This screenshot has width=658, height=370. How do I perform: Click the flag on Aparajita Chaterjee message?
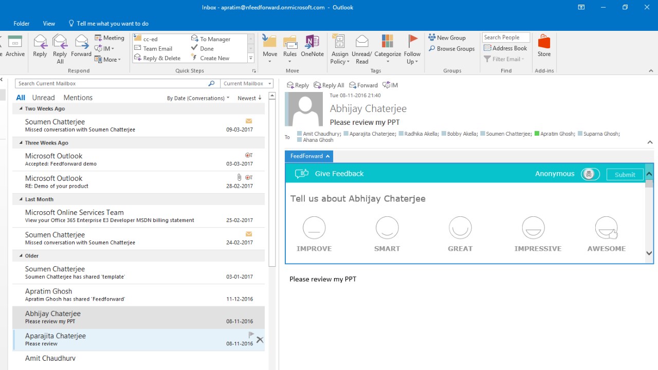pyautogui.click(x=251, y=335)
